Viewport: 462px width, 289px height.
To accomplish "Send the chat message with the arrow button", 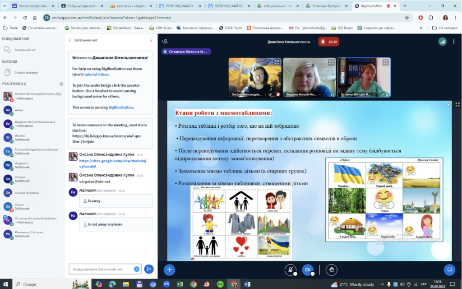I will pyautogui.click(x=149, y=269).
